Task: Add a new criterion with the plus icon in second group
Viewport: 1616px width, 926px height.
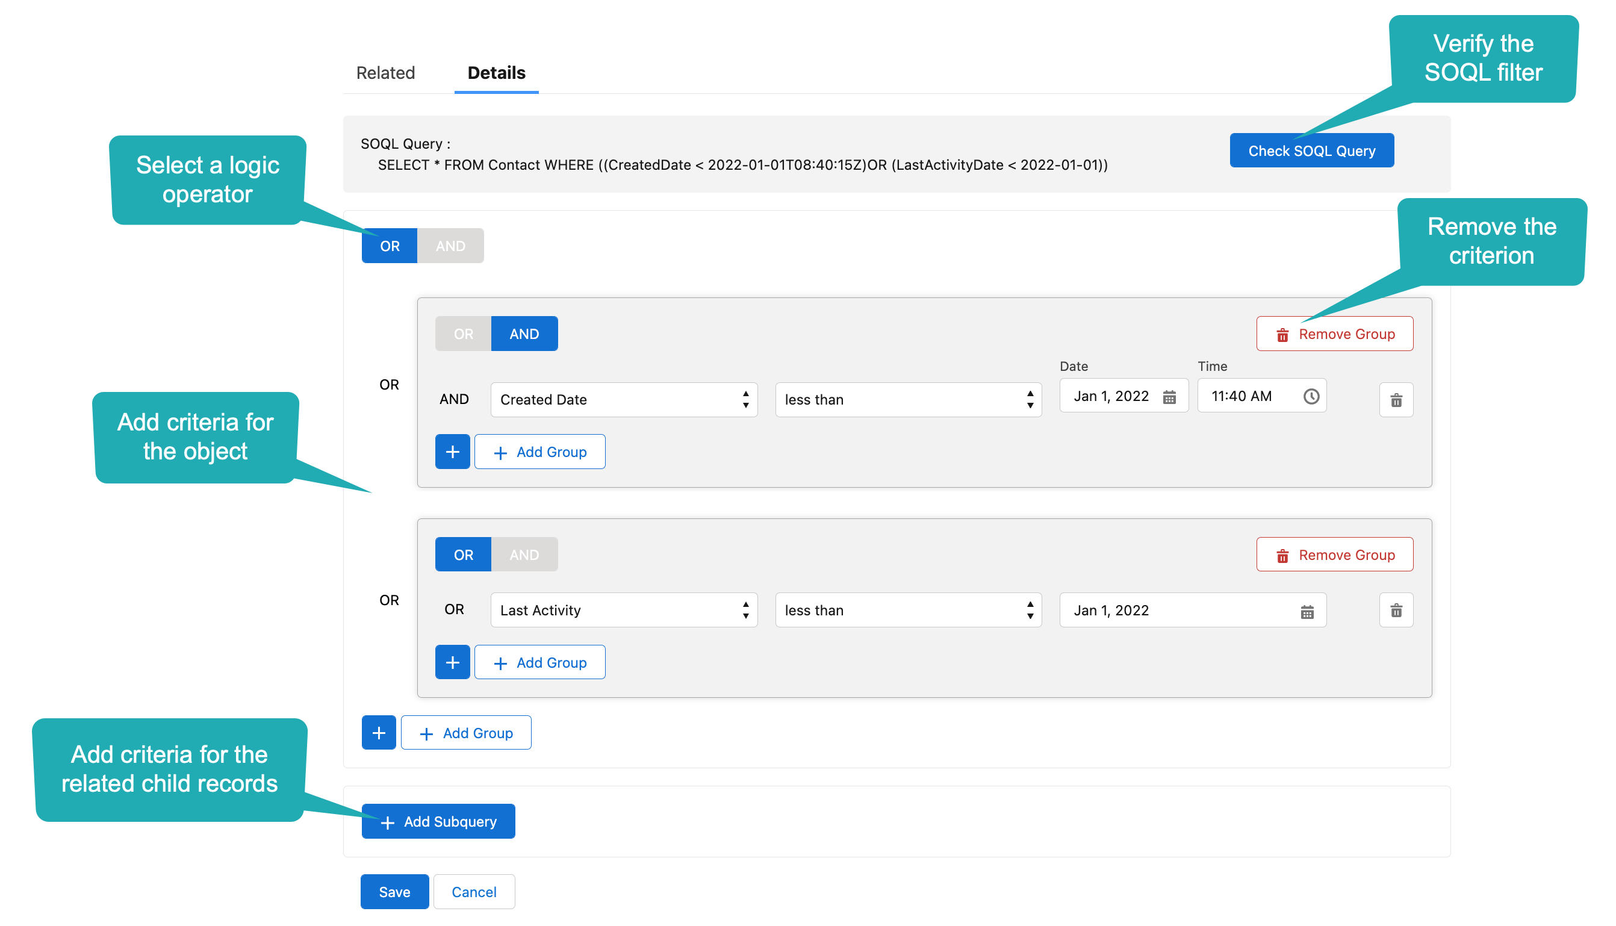Action: coord(452,662)
